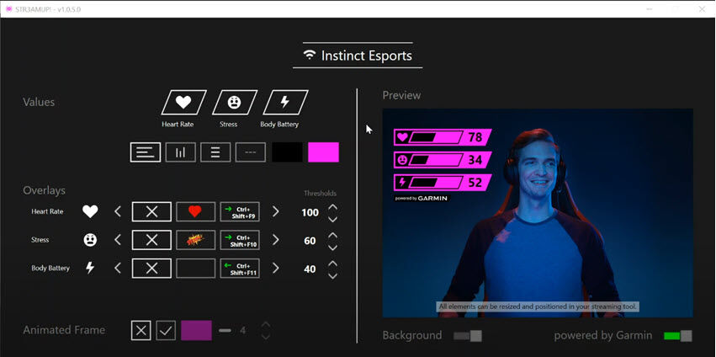Viewport: 716px width, 357px height.
Task: Click body battery bar showing 52 in preview
Action: 443,183
